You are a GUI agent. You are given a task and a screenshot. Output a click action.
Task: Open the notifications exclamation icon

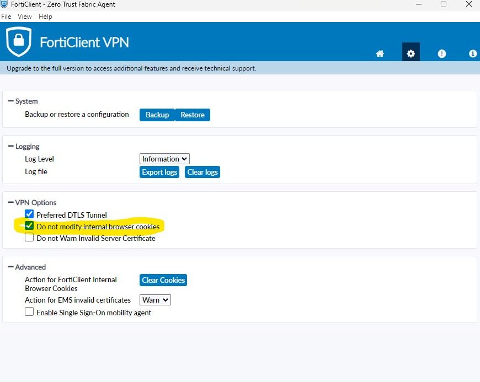(442, 53)
